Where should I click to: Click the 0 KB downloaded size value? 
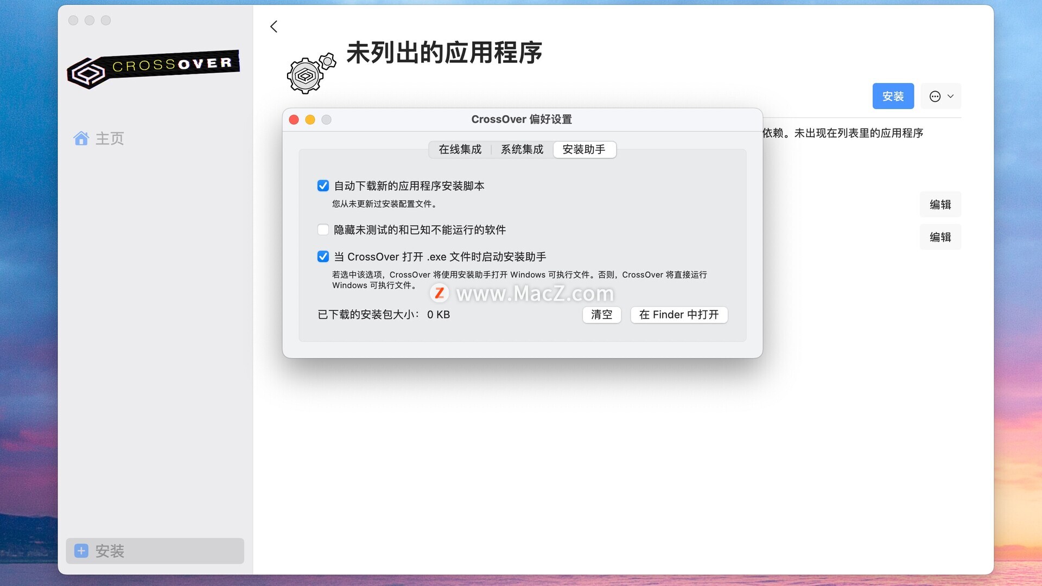[439, 315]
